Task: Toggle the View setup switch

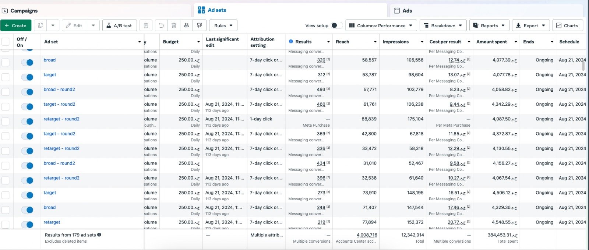Action: (336, 25)
